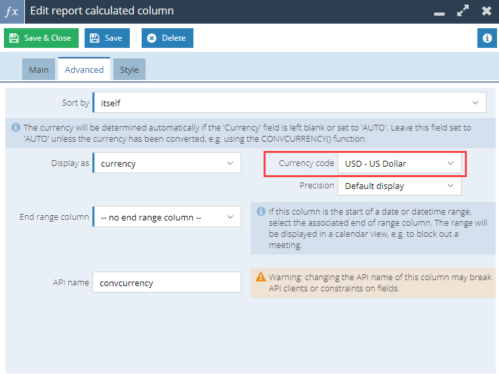Expand the Display as currency dropdown

pos(167,163)
